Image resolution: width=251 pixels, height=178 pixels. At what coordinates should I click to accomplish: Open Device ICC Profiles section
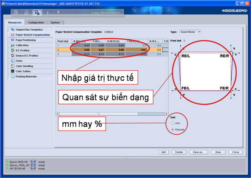coord(31,56)
